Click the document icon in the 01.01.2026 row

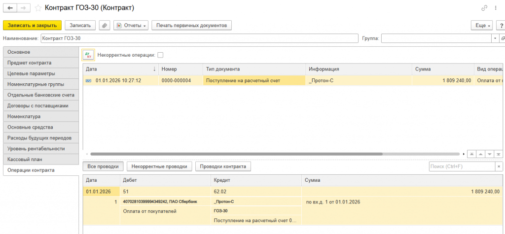(88, 80)
